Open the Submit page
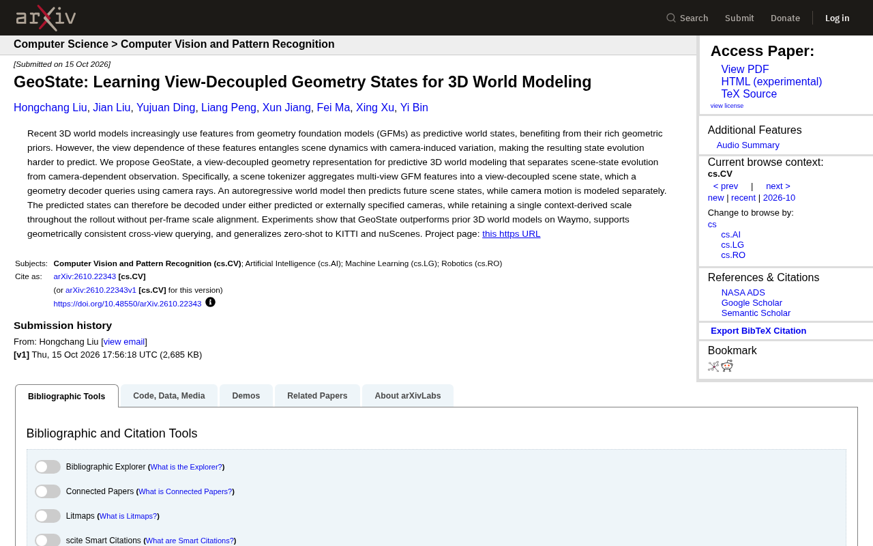 coord(739,18)
